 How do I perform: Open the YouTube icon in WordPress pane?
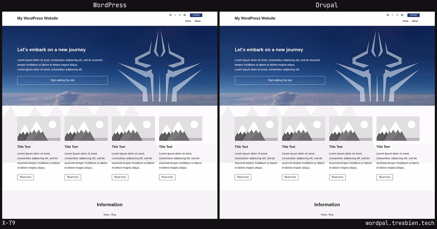[185, 15]
